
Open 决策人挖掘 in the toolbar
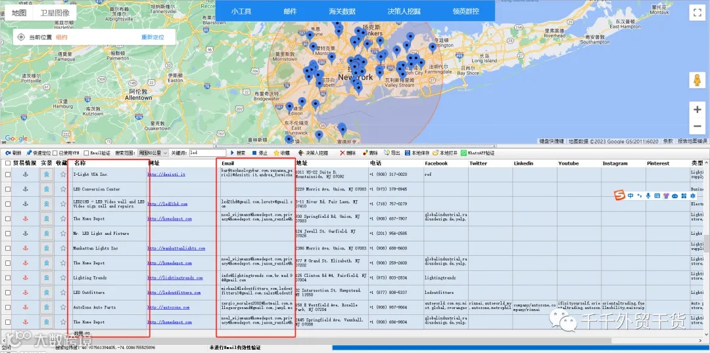coord(313,154)
